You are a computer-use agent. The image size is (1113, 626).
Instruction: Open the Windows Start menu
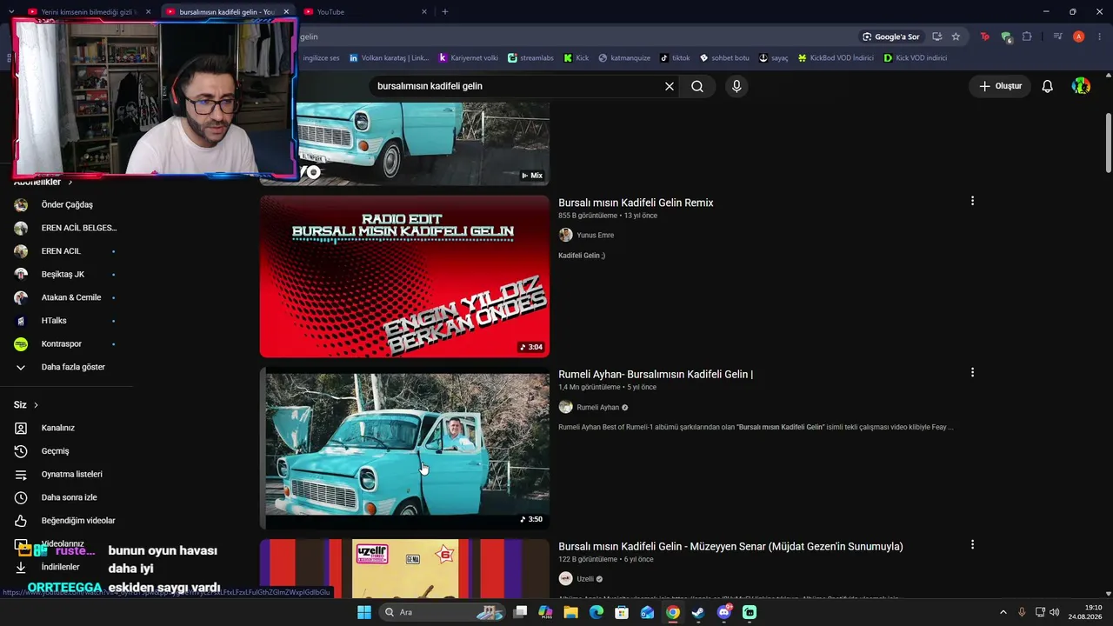coord(364,612)
